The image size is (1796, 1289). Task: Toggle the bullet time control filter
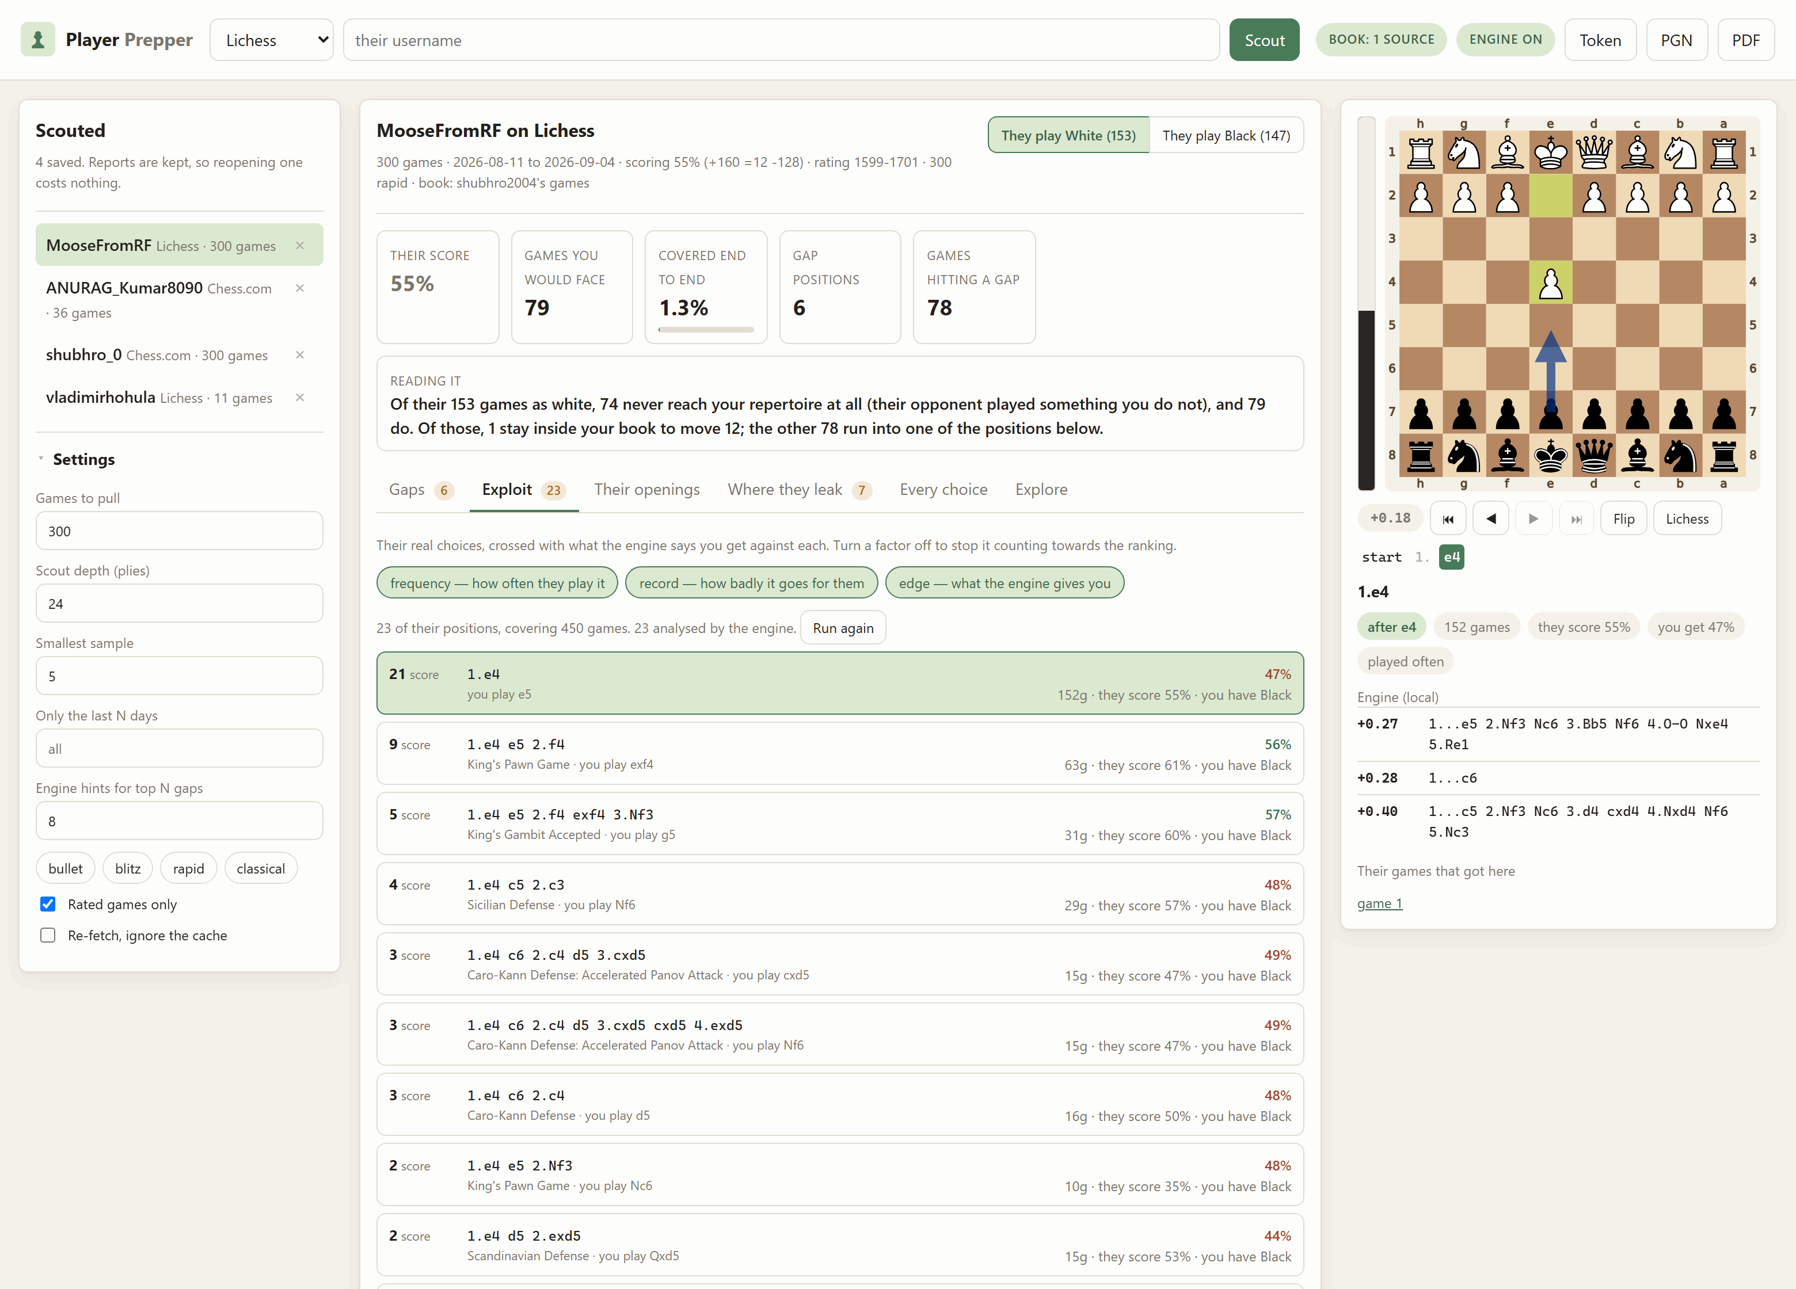pyautogui.click(x=65, y=868)
